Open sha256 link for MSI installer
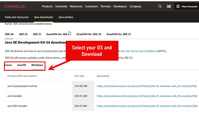Viewport: 199px width, 115px height. 192,106
